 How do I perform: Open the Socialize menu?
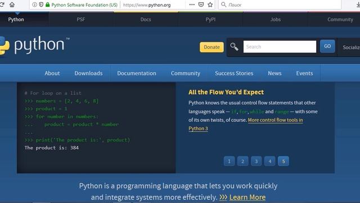click(351, 47)
